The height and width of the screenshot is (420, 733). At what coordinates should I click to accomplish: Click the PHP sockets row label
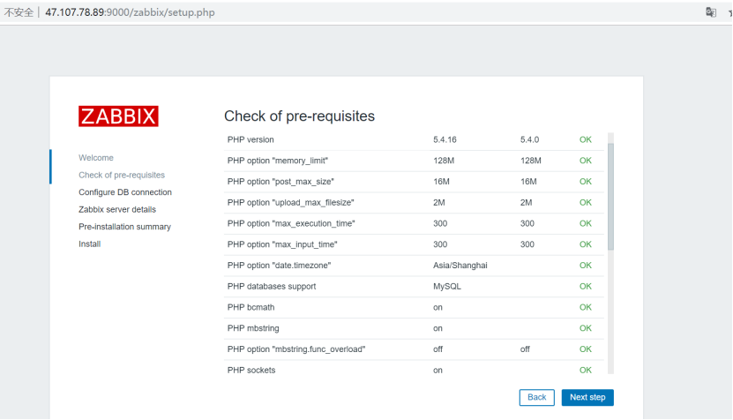[x=251, y=370]
